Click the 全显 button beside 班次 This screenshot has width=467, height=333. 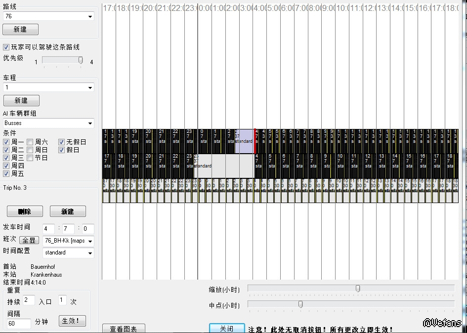point(29,240)
